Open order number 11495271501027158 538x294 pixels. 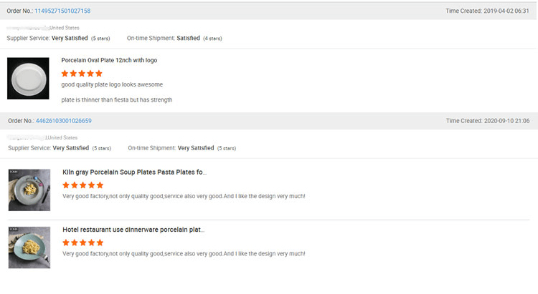[62, 11]
